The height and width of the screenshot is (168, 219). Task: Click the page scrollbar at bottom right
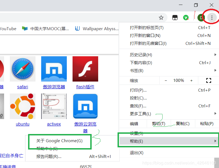click(x=217, y=163)
